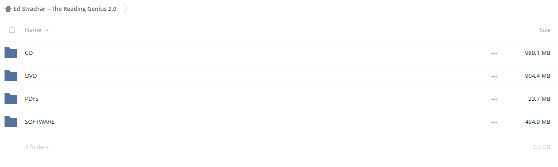
Task: Select the row showing 23.7 MB
Action: (x=279, y=99)
